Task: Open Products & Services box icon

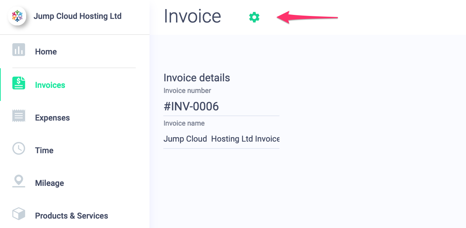Action: pyautogui.click(x=19, y=214)
